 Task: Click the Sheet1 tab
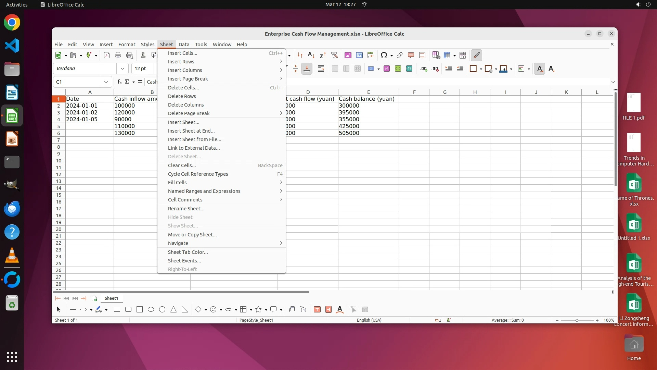[111, 298]
